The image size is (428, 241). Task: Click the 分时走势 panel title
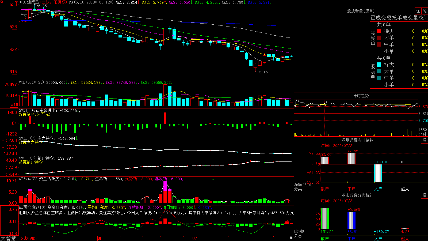point(361,96)
